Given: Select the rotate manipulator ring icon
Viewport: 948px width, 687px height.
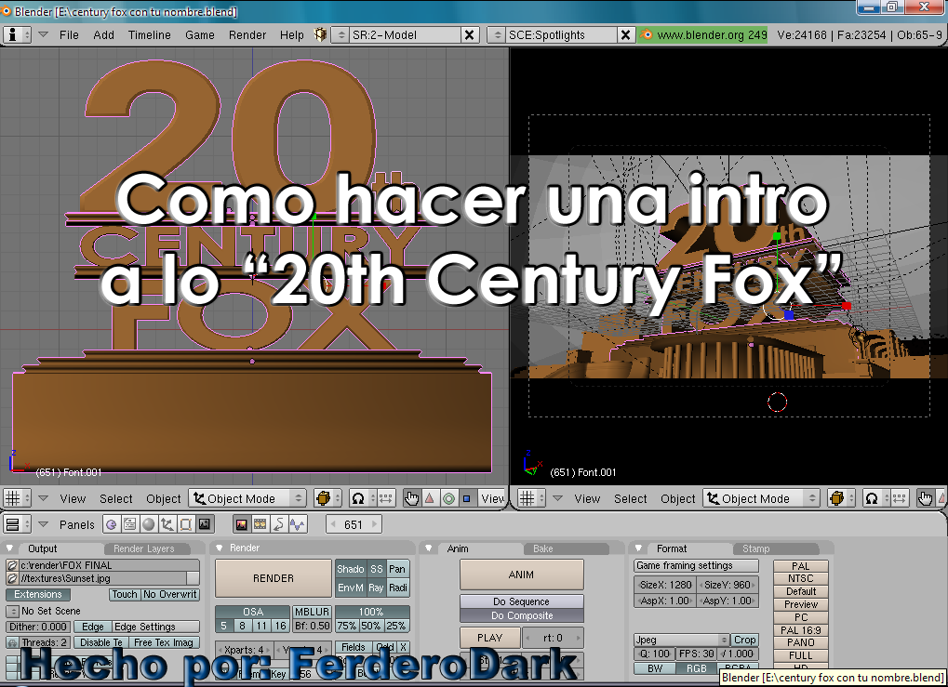Looking at the screenshot, I should pos(448,498).
